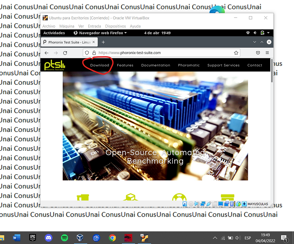Click the VirtualBox hard disk activity indicator
The width and height of the screenshot is (294, 244).
[185, 204]
